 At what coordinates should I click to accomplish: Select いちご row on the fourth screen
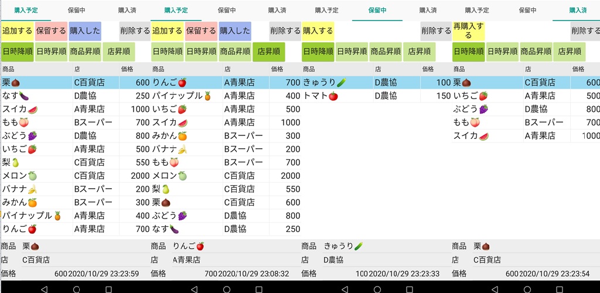(526, 96)
